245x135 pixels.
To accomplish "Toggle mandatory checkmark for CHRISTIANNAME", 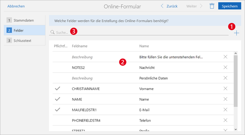I will [x=58, y=89].
